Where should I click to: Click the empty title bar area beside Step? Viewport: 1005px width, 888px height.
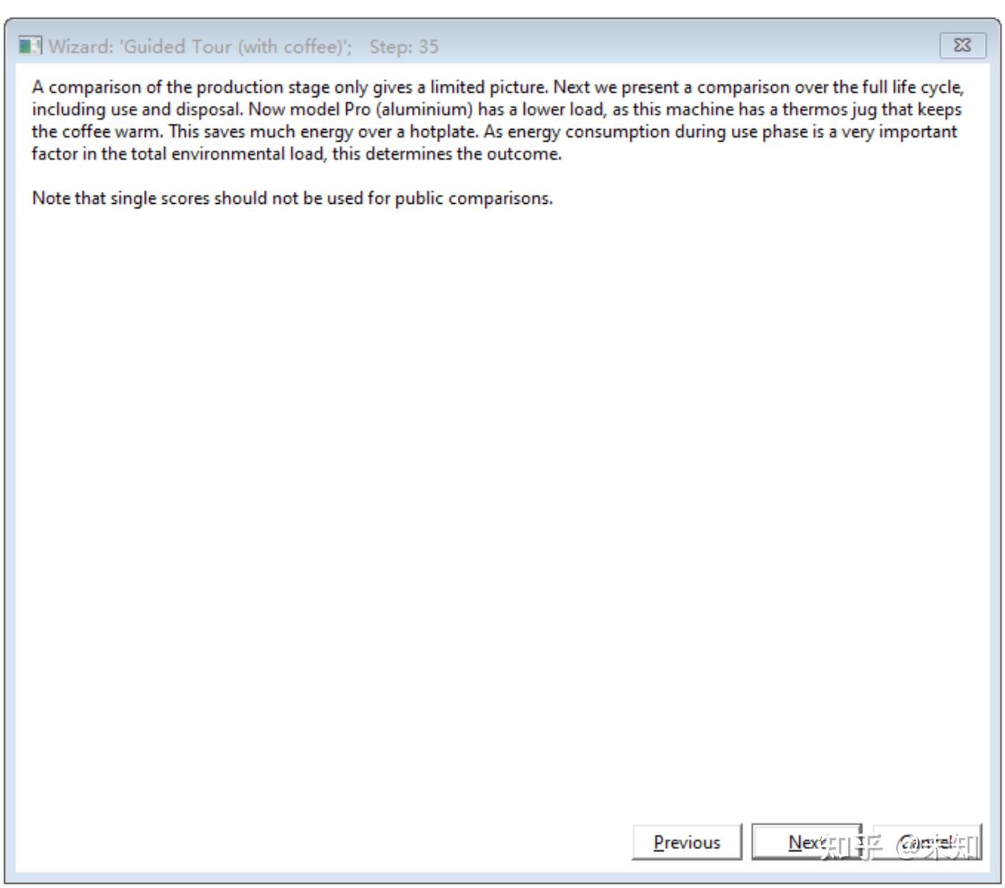[x=684, y=47]
